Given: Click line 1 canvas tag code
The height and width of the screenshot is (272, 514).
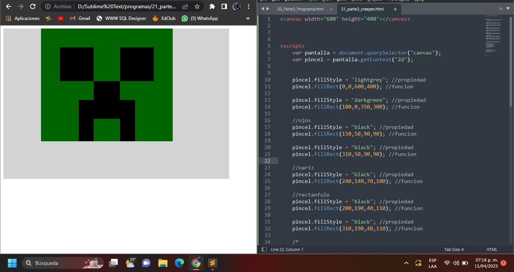Looking at the screenshot, I should pos(345,19).
